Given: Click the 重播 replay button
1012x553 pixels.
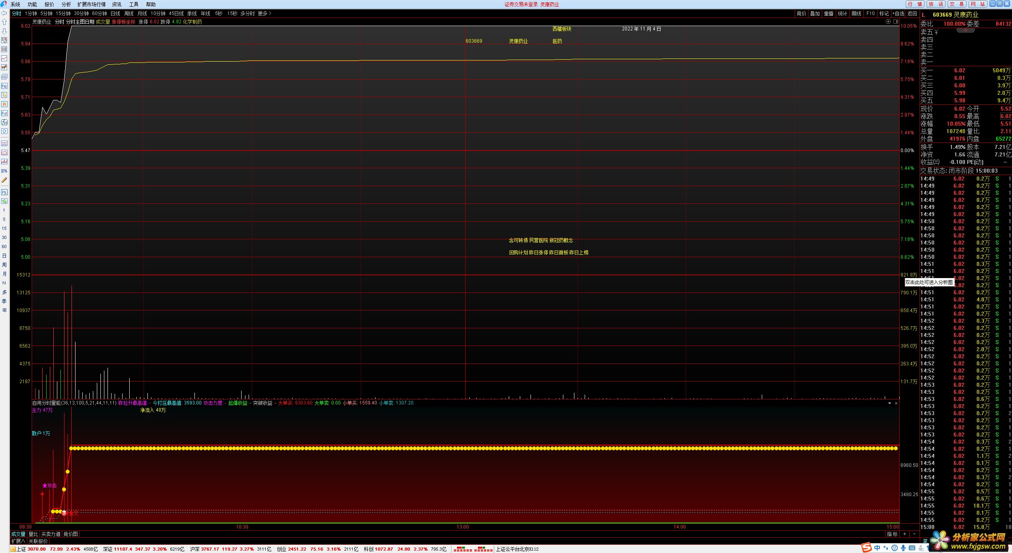Looking at the screenshot, I should [x=829, y=13].
